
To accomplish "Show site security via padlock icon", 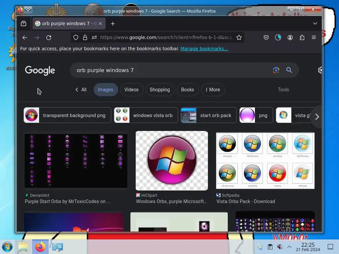I will tap(85, 38).
